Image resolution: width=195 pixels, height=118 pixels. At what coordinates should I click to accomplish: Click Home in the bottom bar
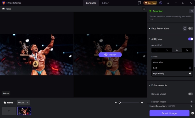point(8,103)
